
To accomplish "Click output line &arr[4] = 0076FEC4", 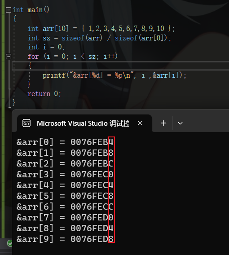I will [65, 185].
